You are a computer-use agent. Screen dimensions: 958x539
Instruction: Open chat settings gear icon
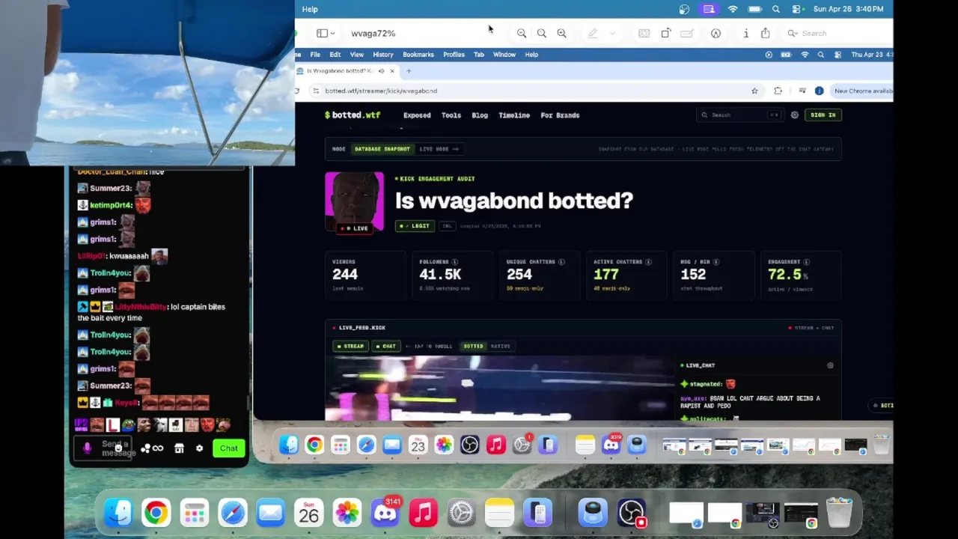pyautogui.click(x=199, y=448)
